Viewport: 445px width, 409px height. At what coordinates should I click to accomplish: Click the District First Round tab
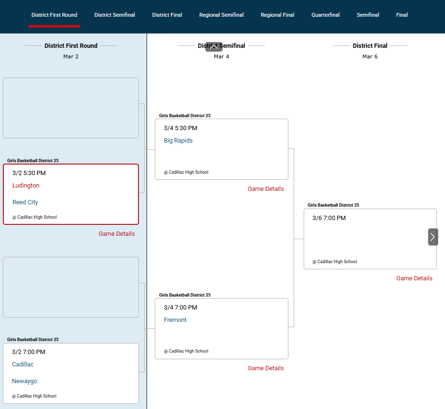54,15
